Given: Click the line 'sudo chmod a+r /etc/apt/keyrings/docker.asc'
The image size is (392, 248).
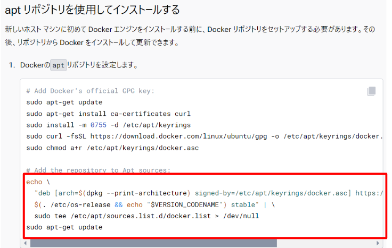Looking at the screenshot, I should click(x=112, y=148).
